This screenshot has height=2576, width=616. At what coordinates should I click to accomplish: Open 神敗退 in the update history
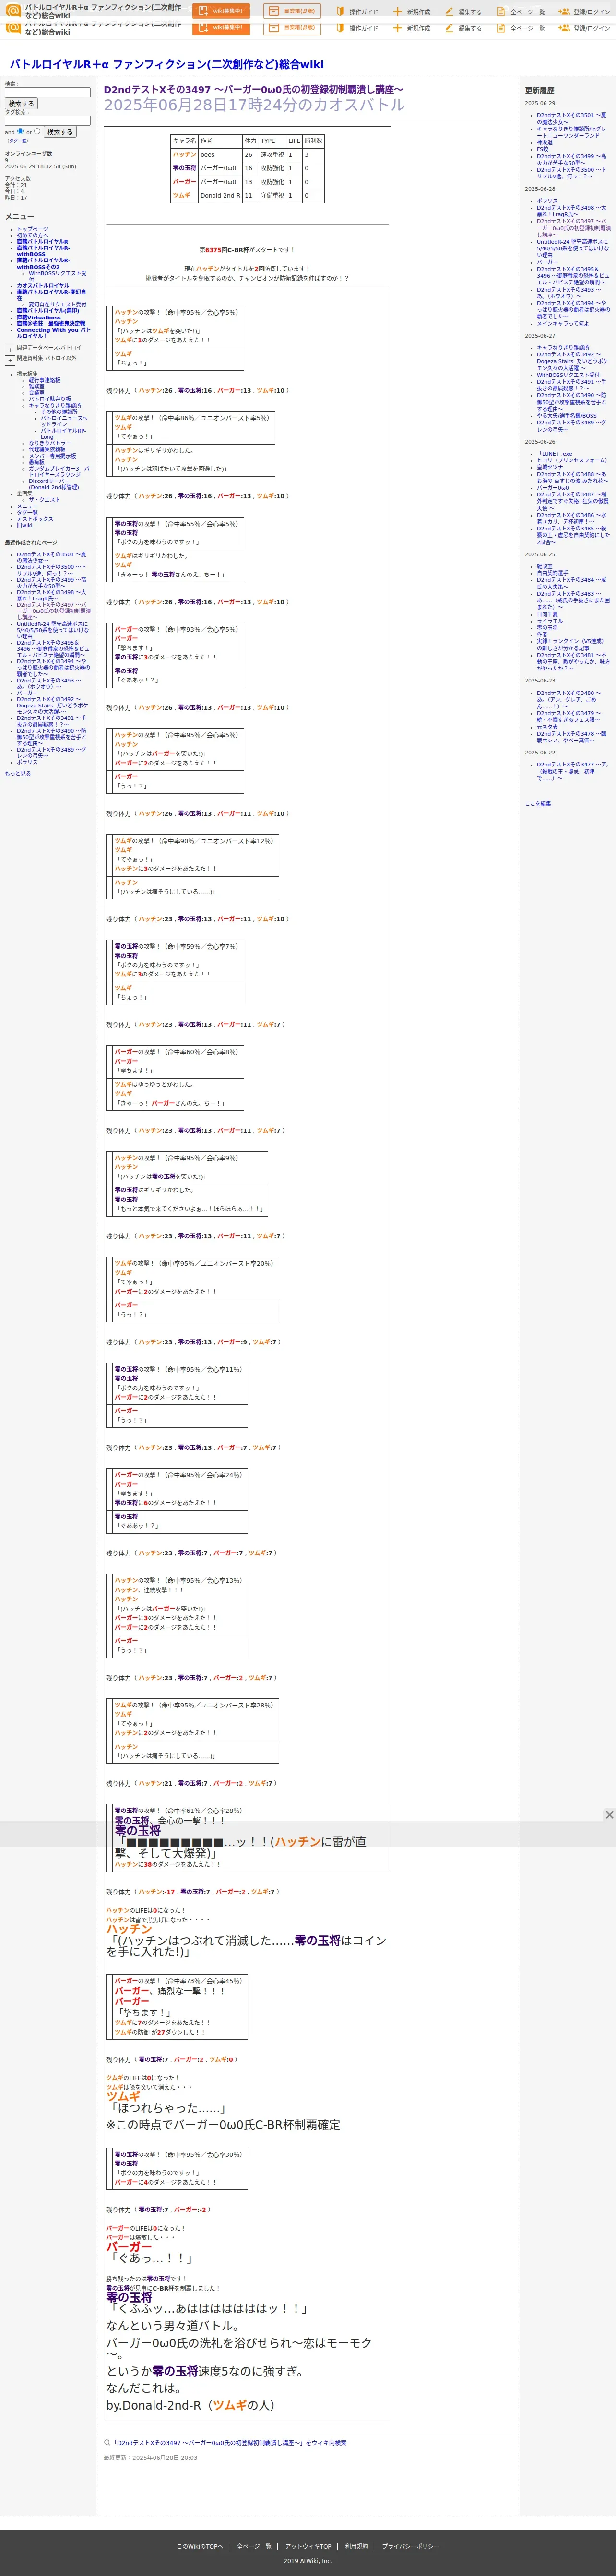click(544, 142)
